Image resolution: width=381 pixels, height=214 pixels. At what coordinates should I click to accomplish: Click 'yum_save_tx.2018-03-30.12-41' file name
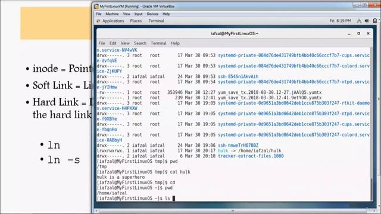270,97
